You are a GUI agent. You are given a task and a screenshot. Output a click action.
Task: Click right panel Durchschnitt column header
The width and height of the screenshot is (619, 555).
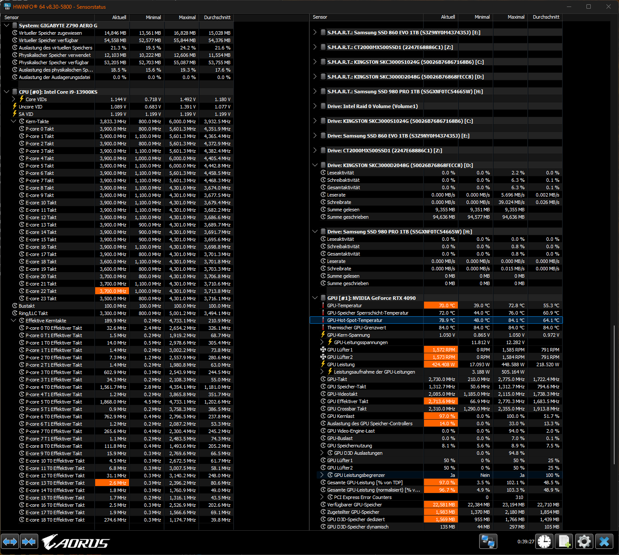tap(545, 17)
